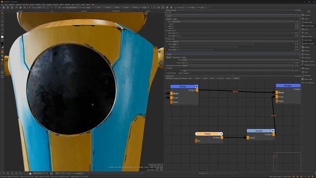Toggle the Blue channel checkbox in Levels
Screen dimensions: 316x178
[173, 29]
